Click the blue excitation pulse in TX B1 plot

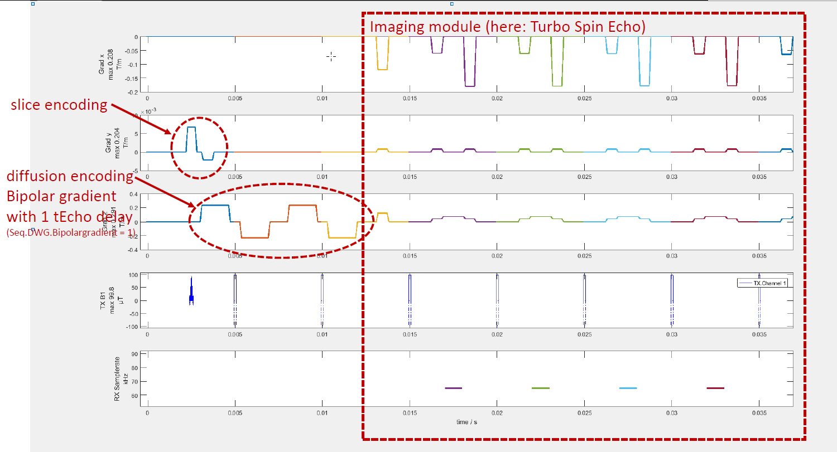tap(191, 293)
